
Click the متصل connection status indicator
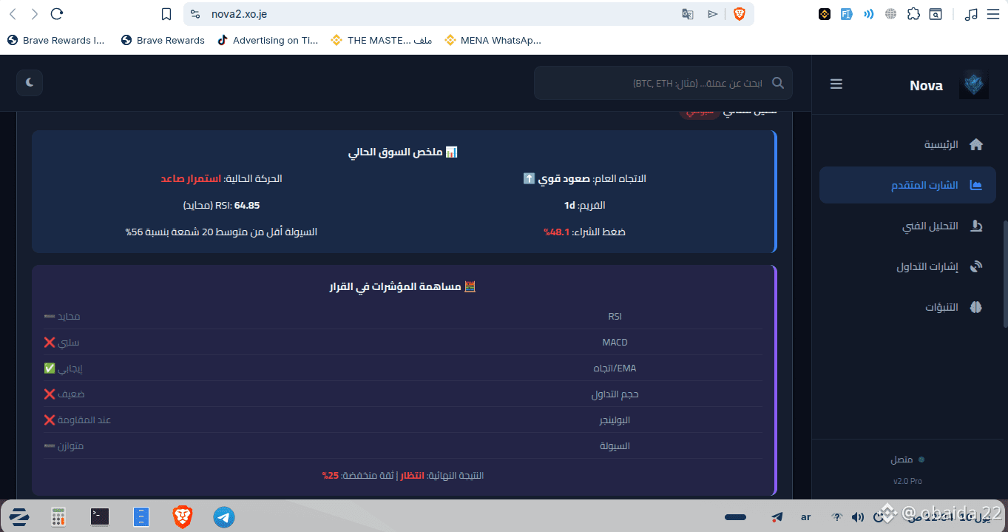click(907, 459)
